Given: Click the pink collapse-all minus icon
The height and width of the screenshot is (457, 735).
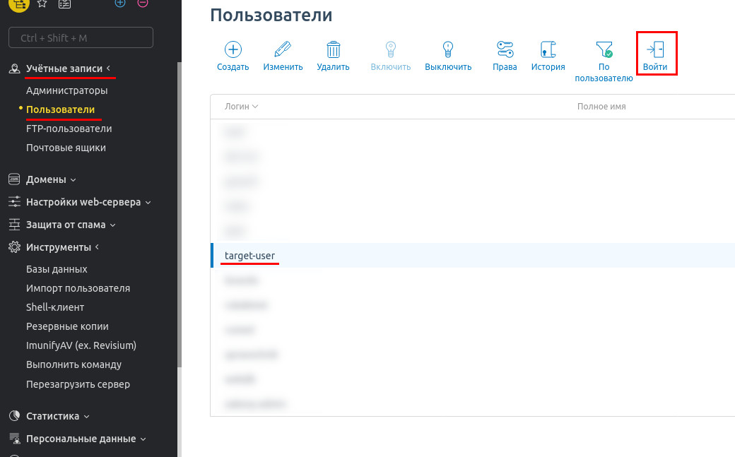Looking at the screenshot, I should (143, 3).
